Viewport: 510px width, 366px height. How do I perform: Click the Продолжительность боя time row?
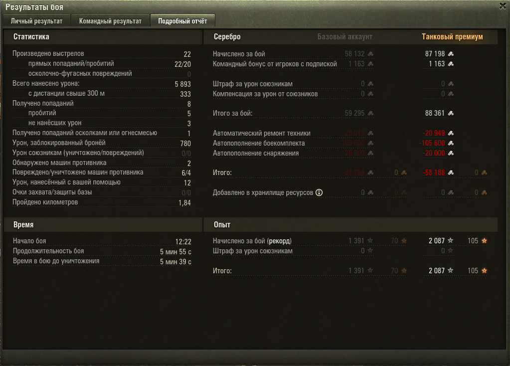pos(102,251)
